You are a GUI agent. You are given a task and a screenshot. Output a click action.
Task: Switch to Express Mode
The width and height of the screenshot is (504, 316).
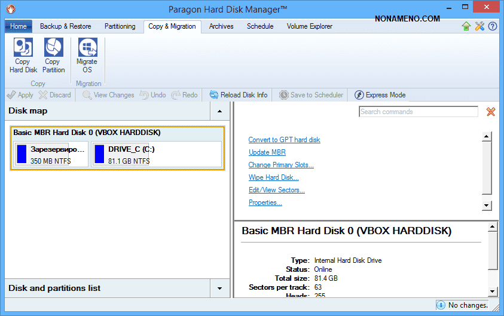[x=380, y=95]
